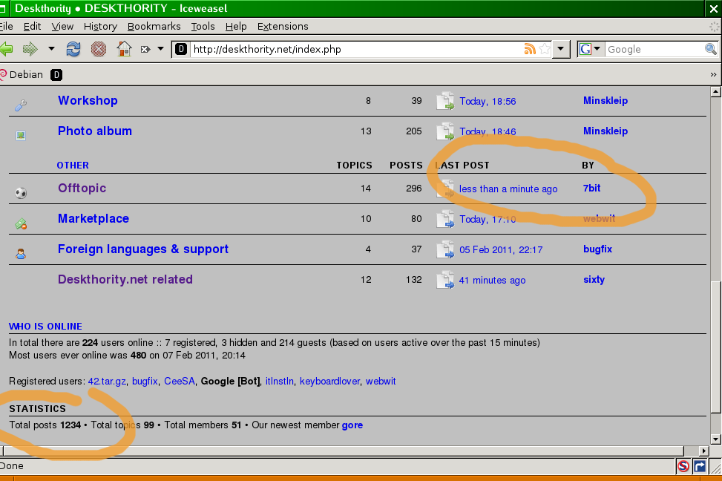Reload the page with the refresh icon

pos(73,50)
